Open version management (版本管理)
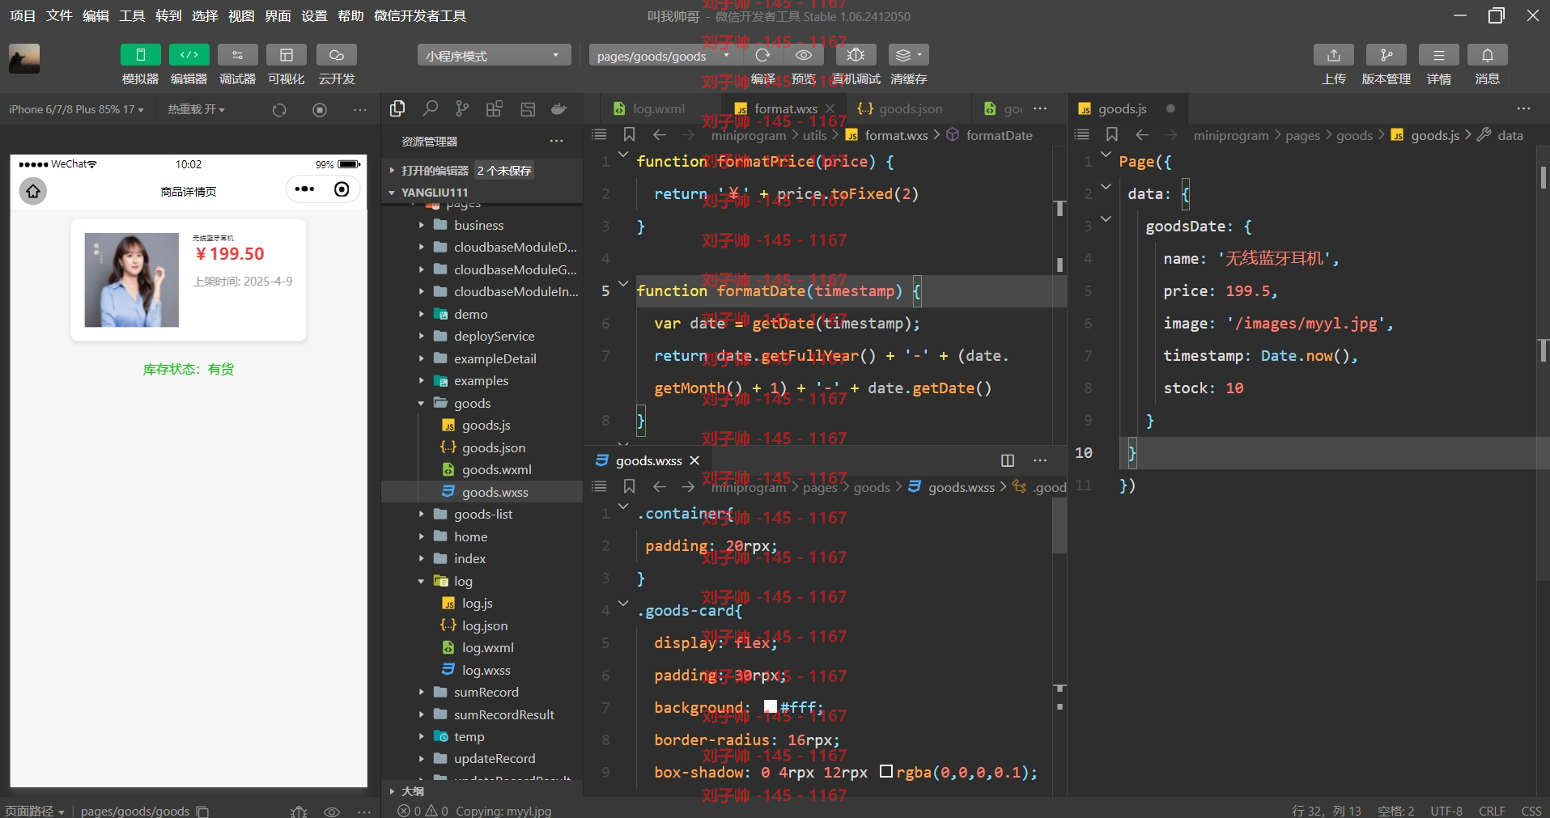The height and width of the screenshot is (818, 1550). (x=1387, y=55)
